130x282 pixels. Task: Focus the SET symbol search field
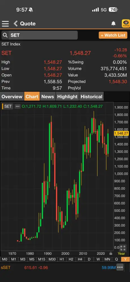(39, 35)
